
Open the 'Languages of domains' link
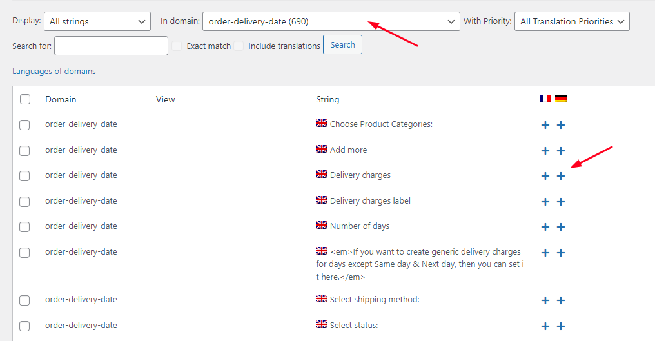pos(54,72)
